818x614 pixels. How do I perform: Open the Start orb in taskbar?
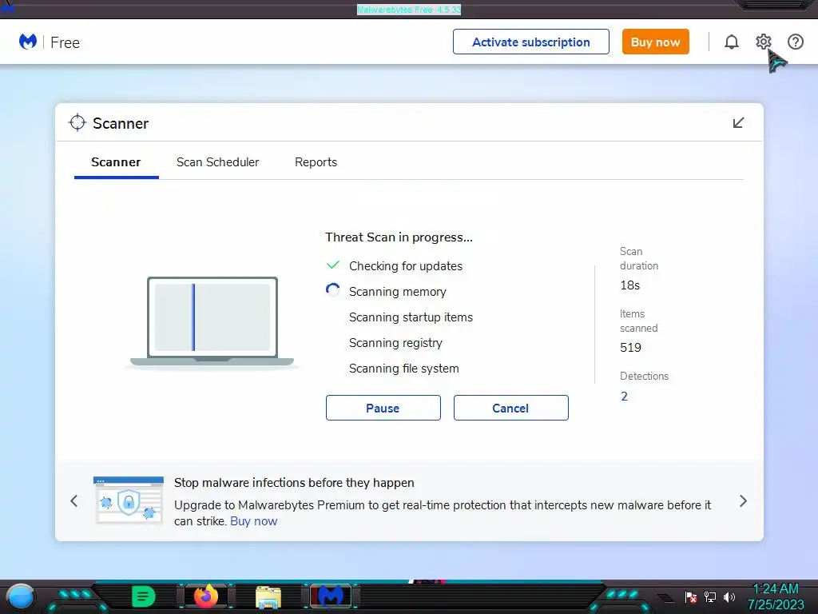click(x=21, y=597)
